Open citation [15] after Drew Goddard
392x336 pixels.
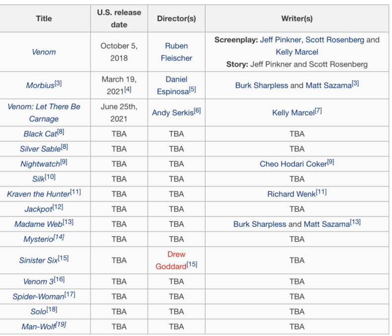(192, 264)
